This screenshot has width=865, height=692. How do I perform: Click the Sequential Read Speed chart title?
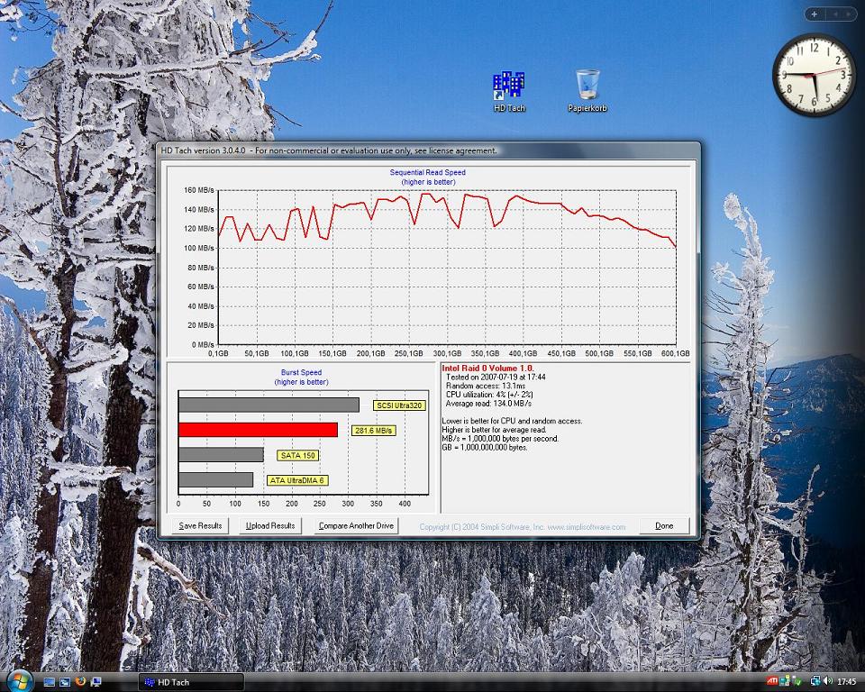(427, 172)
